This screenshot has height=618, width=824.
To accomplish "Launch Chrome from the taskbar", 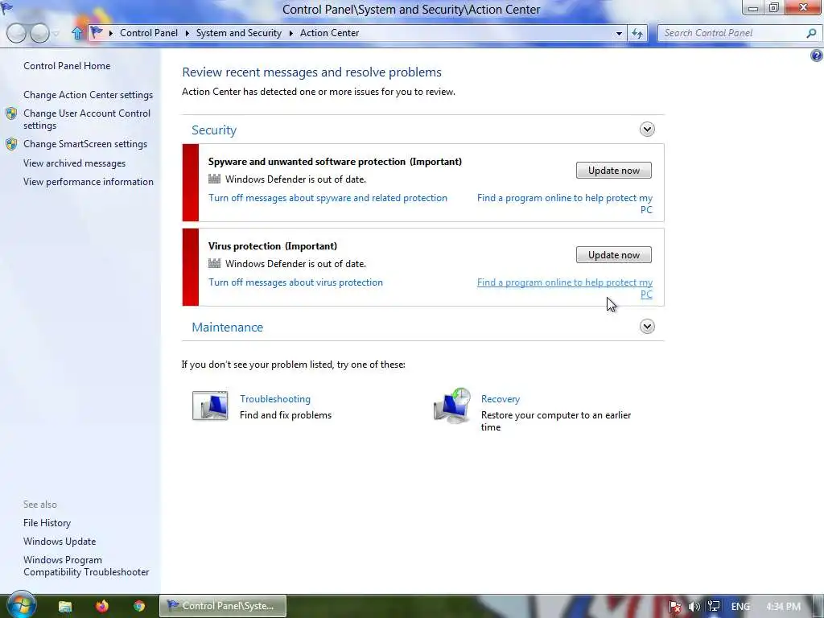I will click(x=139, y=606).
